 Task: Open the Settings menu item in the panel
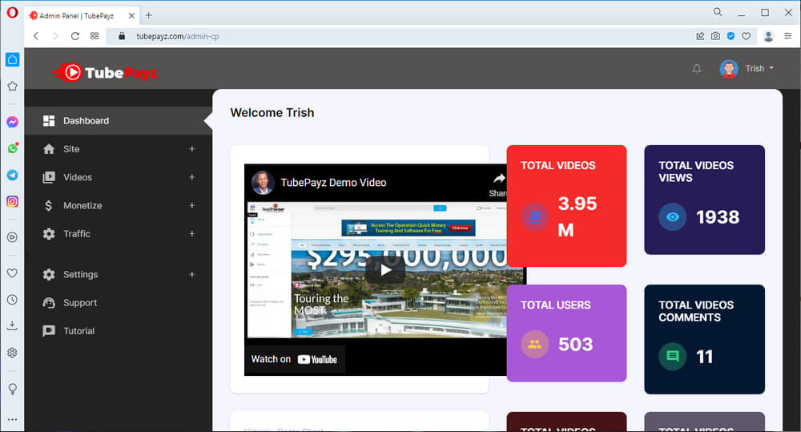click(118, 275)
